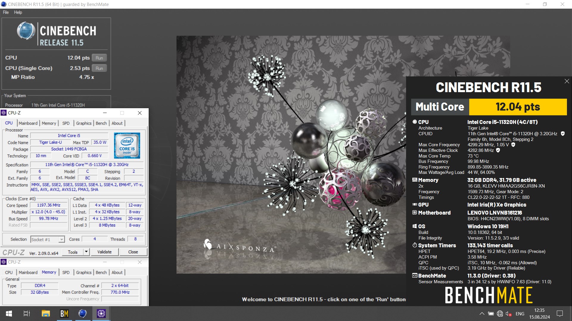This screenshot has width=572, height=321.
Task: Select About tab in upper CPU-Z
Action: [117, 123]
